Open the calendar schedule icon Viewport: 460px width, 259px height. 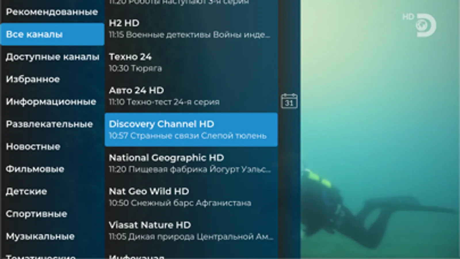[289, 101]
